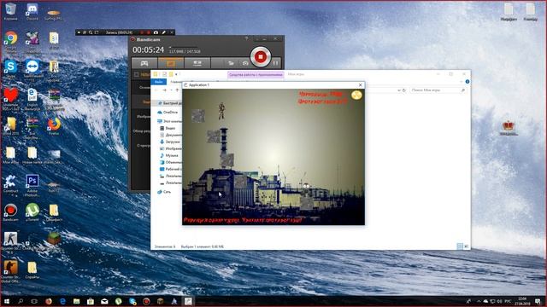The height and width of the screenshot is (307, 547).
Task: Open TeamViewer desktop shortcut
Action: pyautogui.click(x=32, y=69)
